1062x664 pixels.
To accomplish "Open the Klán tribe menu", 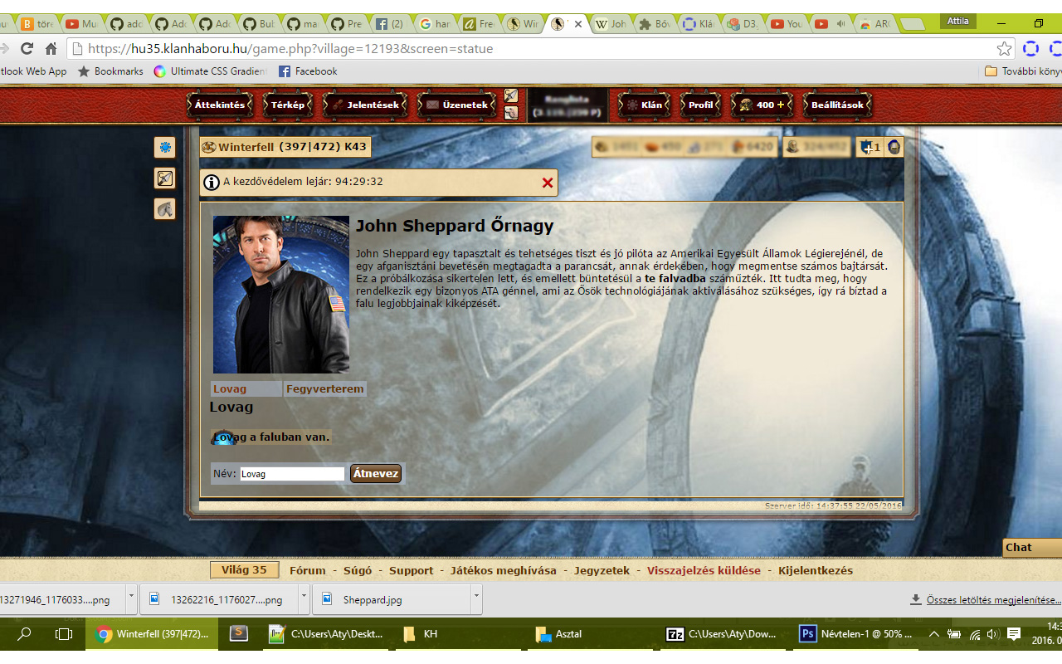I will click(645, 105).
